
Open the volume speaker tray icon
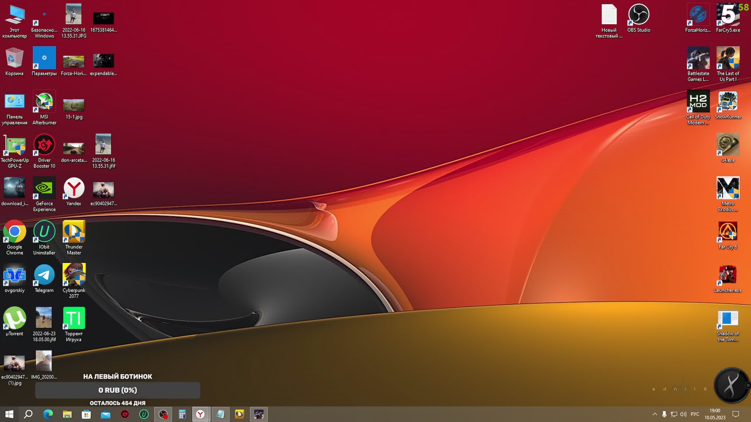point(683,414)
